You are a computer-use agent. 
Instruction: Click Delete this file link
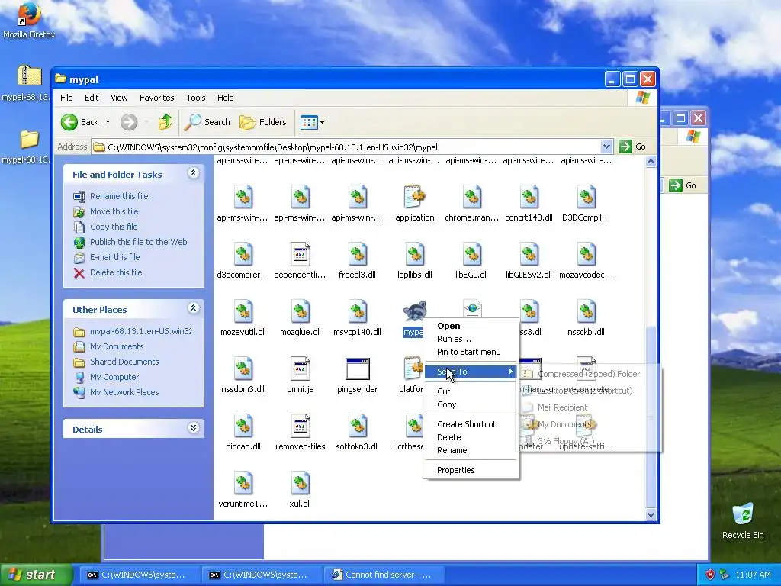[116, 272]
